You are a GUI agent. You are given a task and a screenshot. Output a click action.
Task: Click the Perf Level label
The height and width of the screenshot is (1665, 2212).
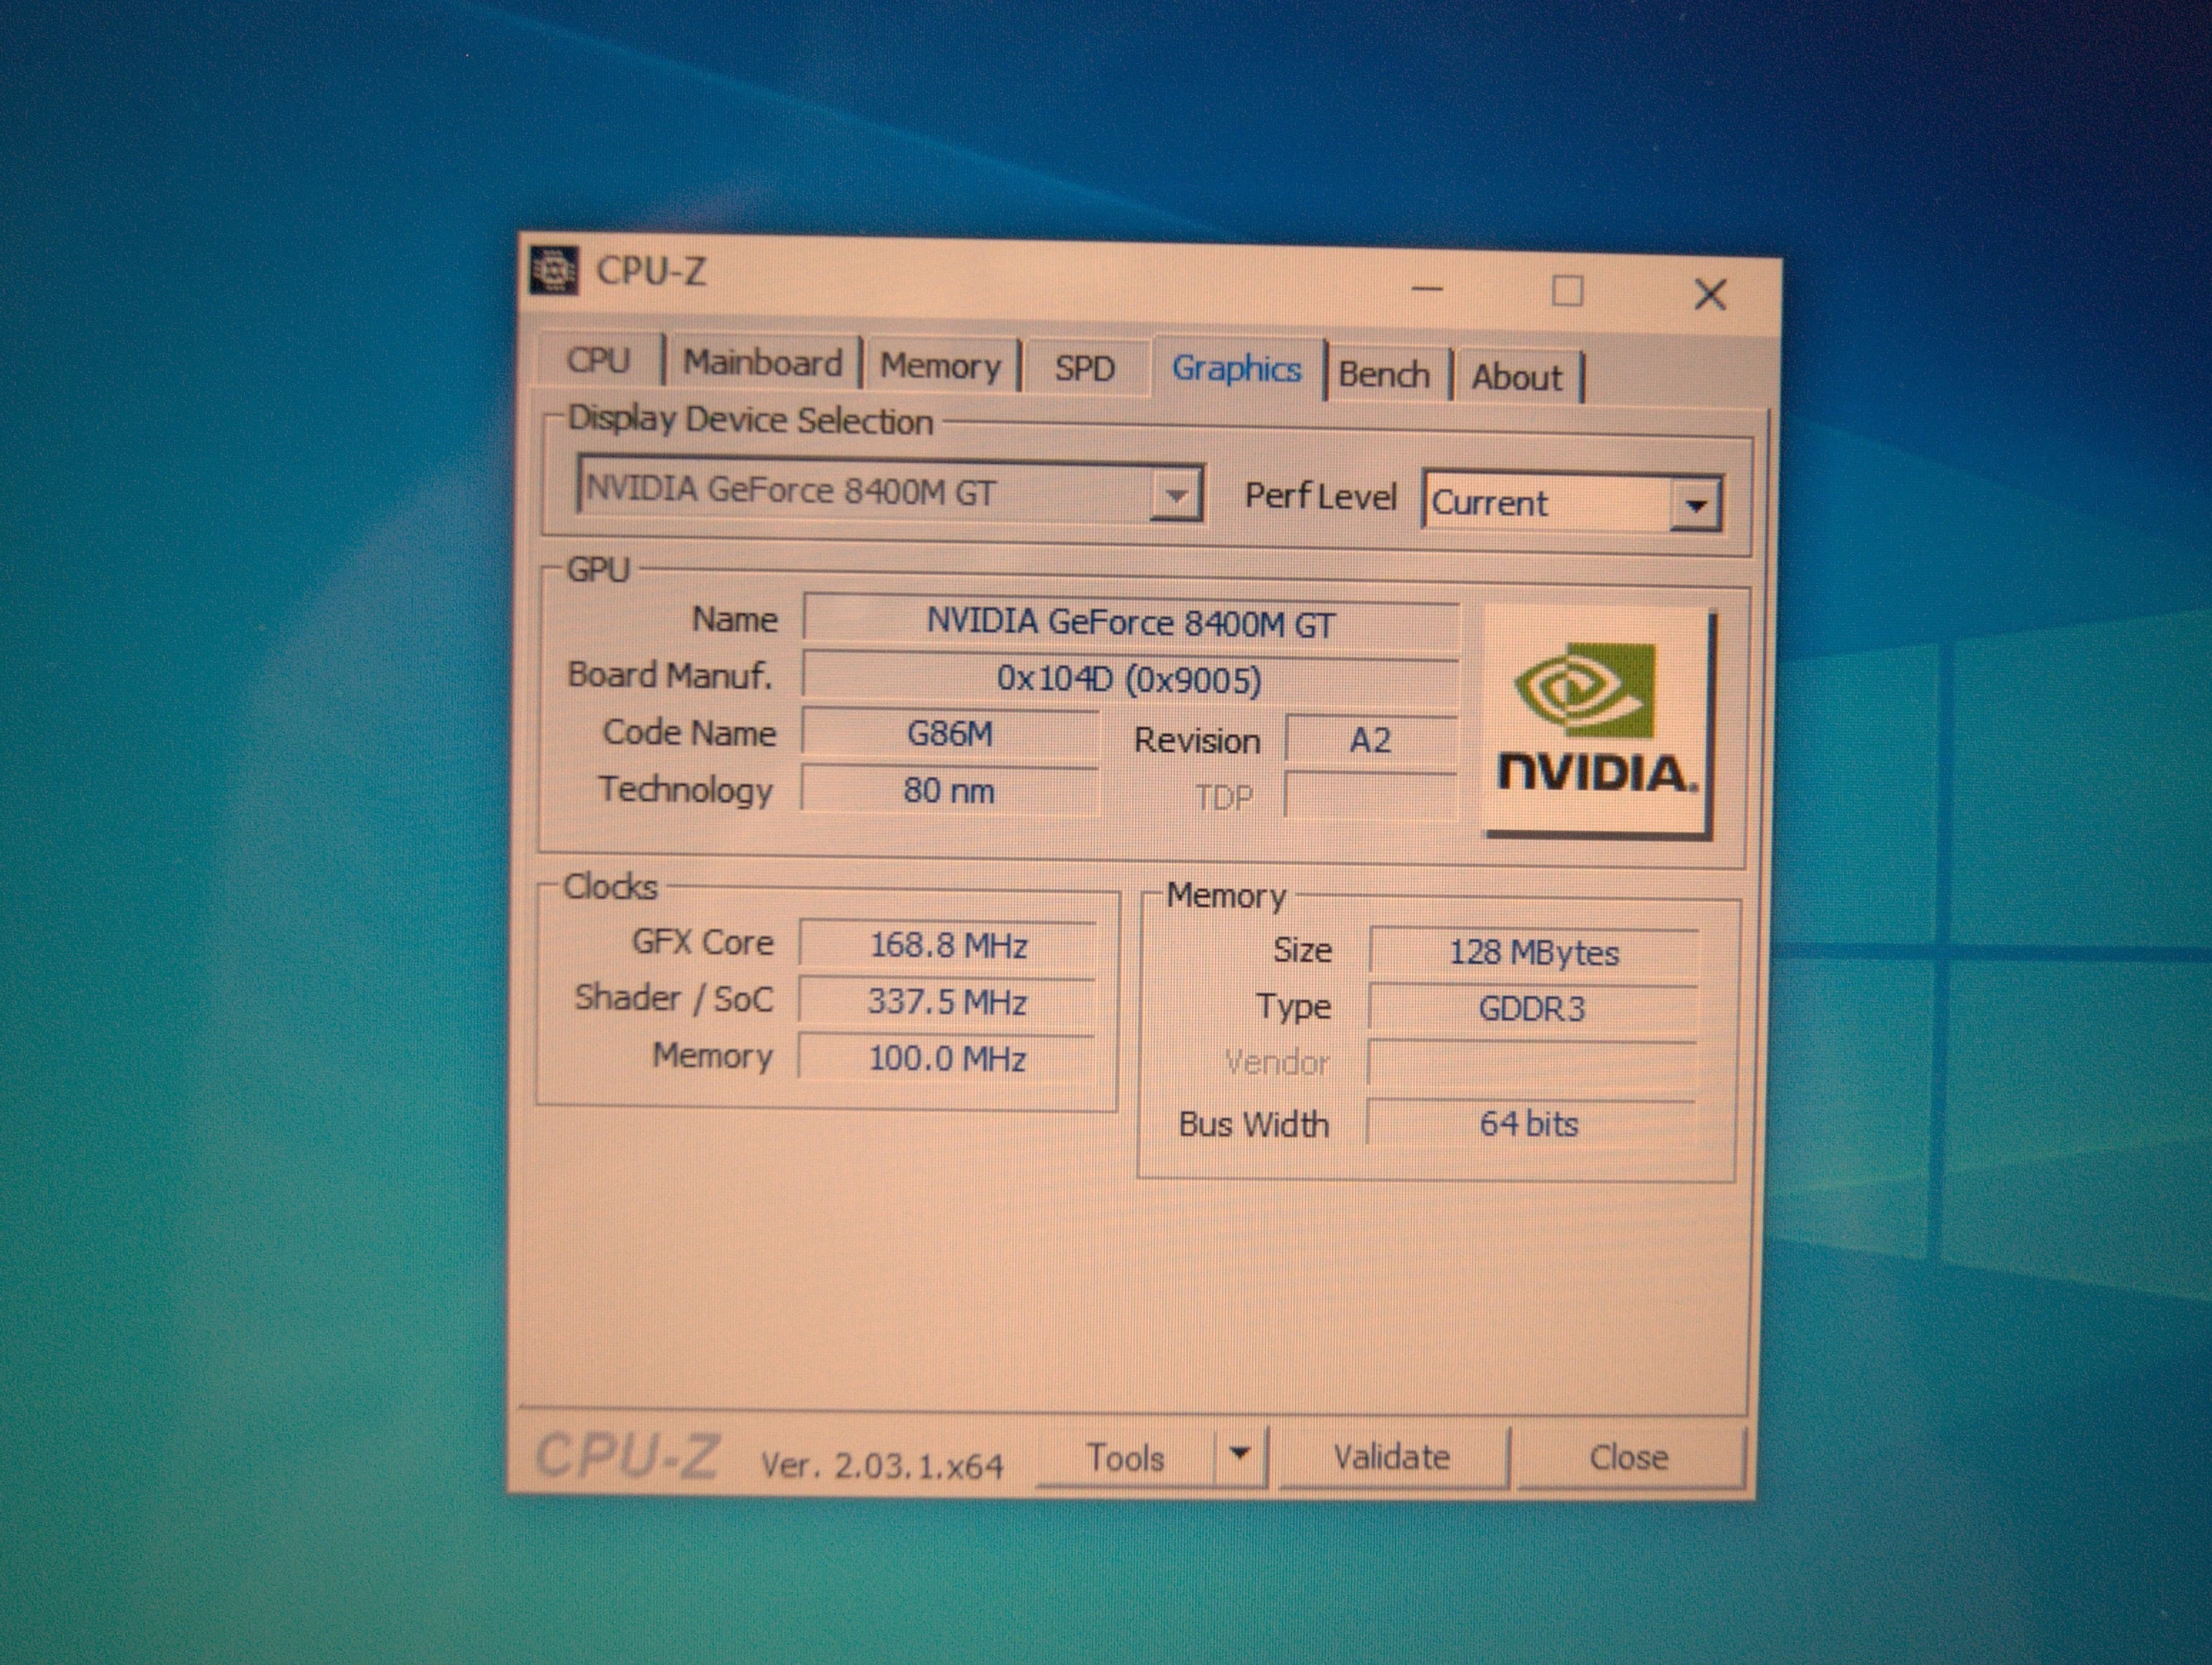pyautogui.click(x=1320, y=496)
